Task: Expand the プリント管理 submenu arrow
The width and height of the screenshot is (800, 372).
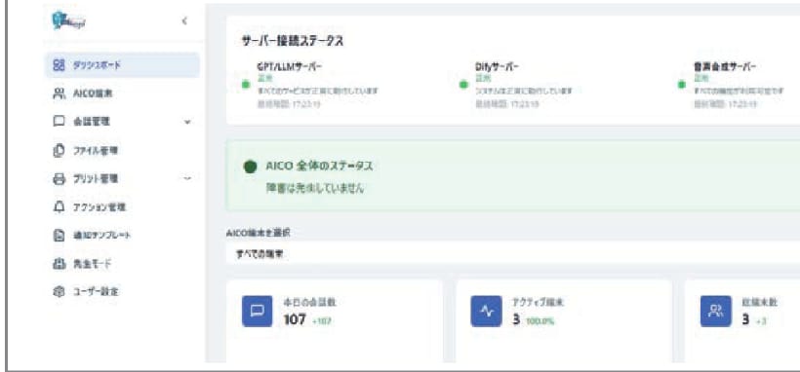Action: click(187, 179)
